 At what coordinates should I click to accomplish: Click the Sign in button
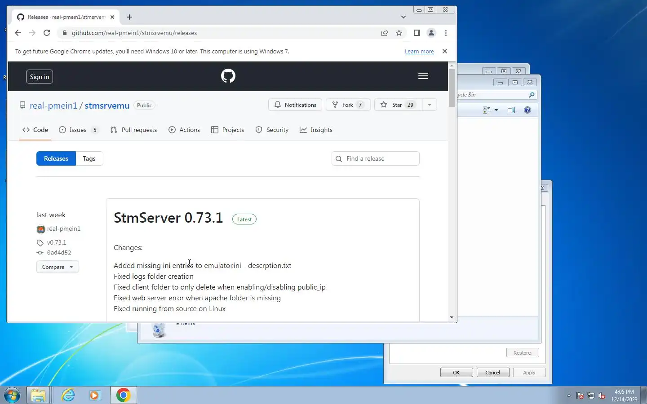coord(40,77)
